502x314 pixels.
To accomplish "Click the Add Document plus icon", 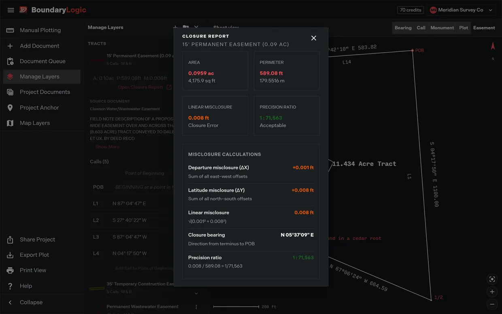I will coord(10,46).
